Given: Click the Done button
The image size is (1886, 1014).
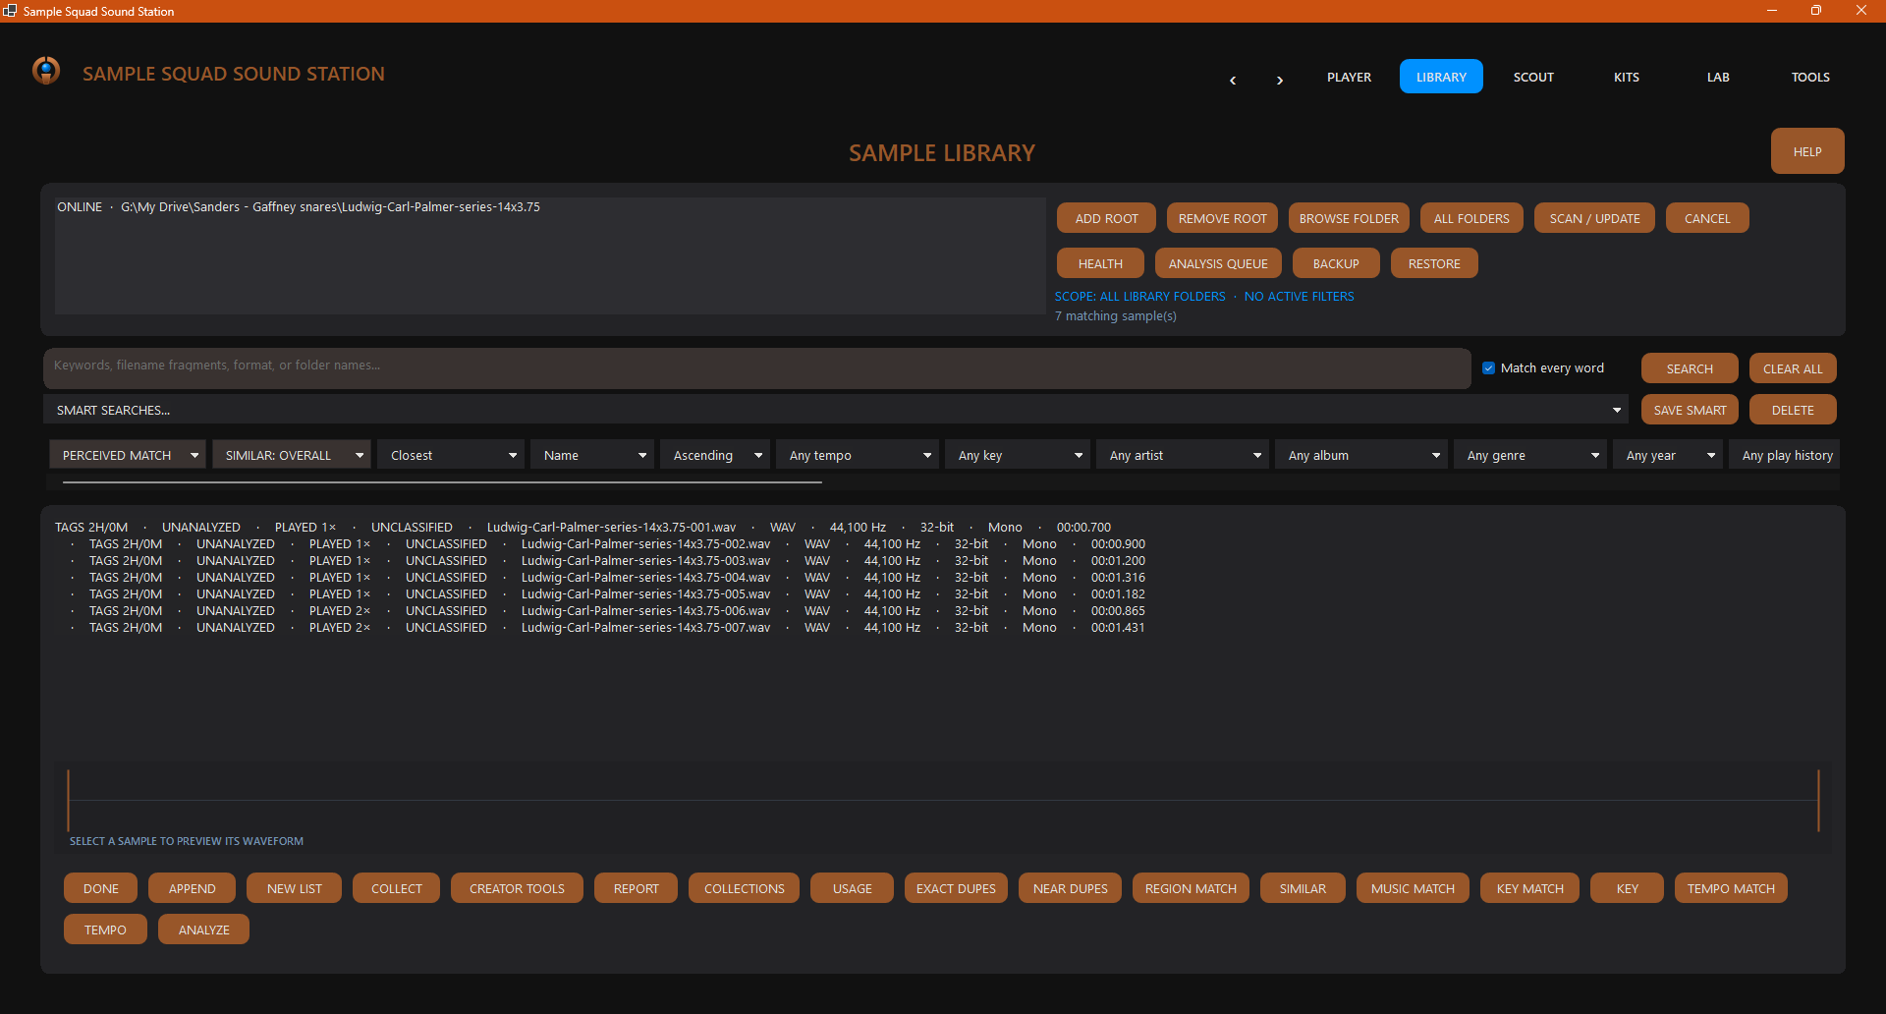Looking at the screenshot, I should [101, 888].
